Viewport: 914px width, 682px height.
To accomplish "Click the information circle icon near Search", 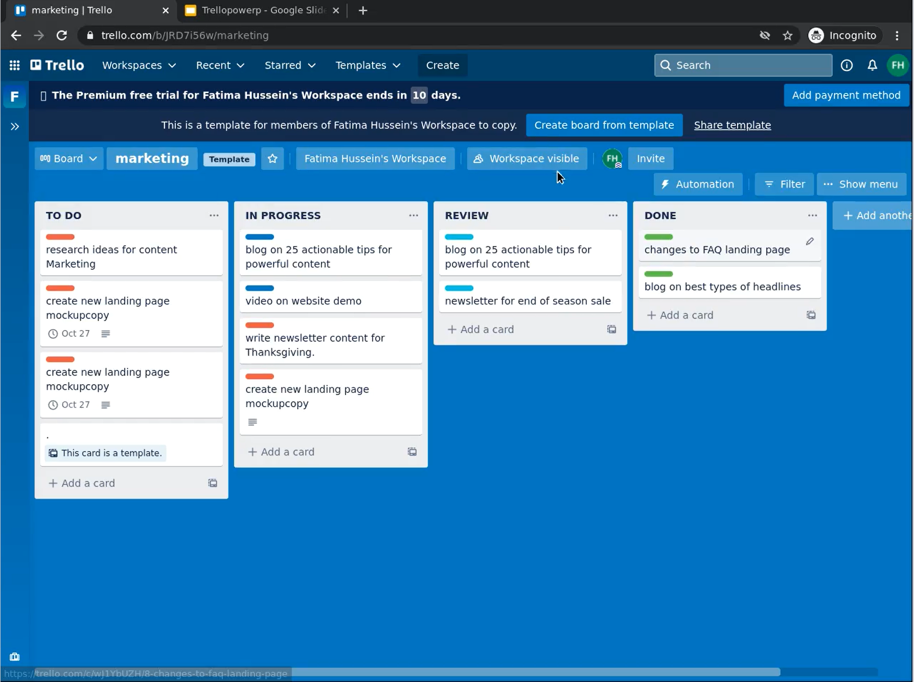I will click(847, 65).
